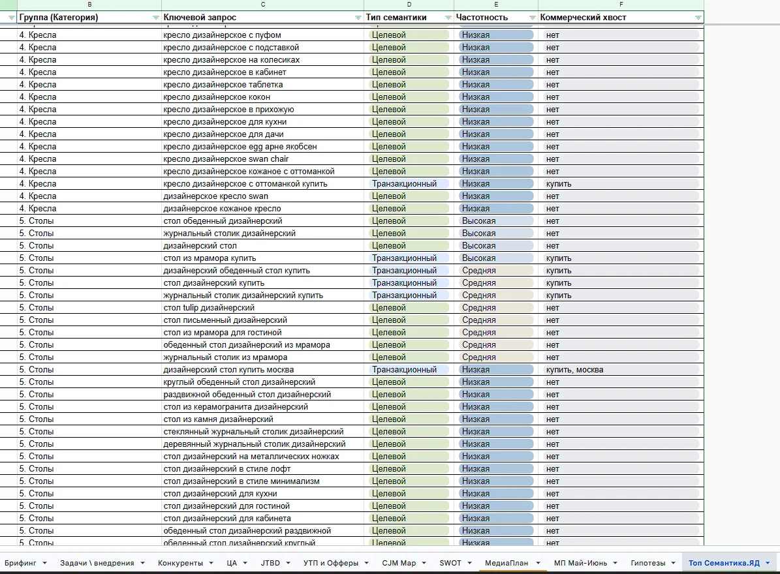Select cell 'кресло дизайнерское swan chair'

[x=262, y=159]
